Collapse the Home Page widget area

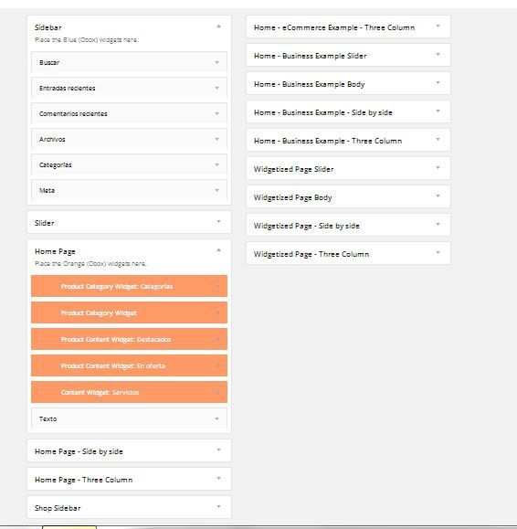[218, 250]
